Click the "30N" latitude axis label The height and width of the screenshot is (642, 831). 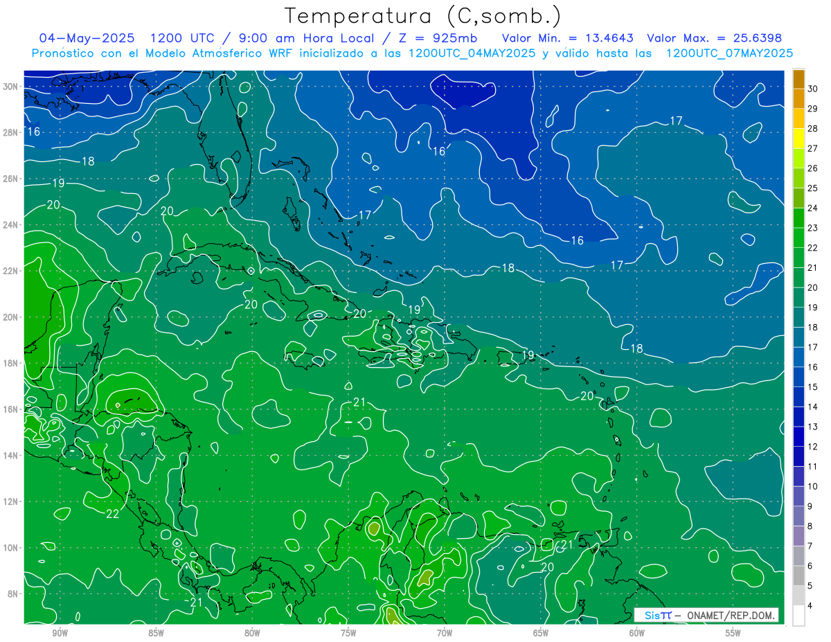coord(11,87)
